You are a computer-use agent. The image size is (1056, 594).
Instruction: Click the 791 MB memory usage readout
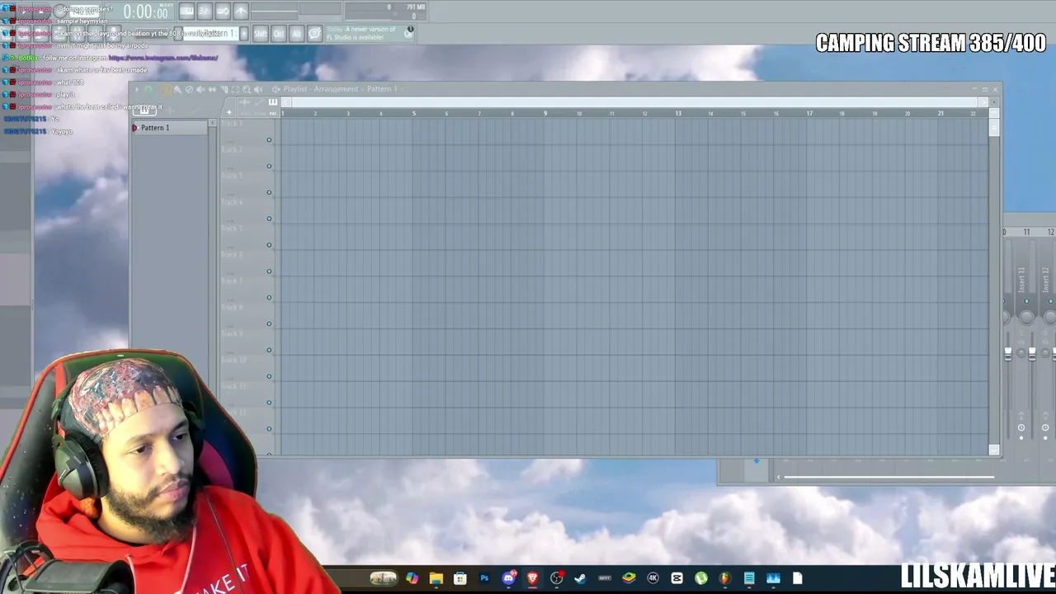point(416,7)
